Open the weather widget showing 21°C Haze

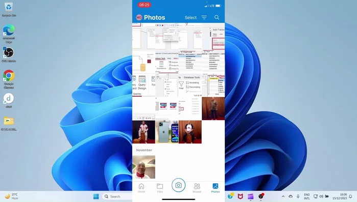tap(11, 196)
